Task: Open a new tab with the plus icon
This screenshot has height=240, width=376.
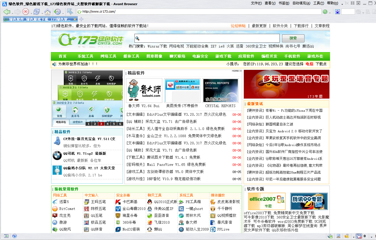Action: [x=81, y=19]
